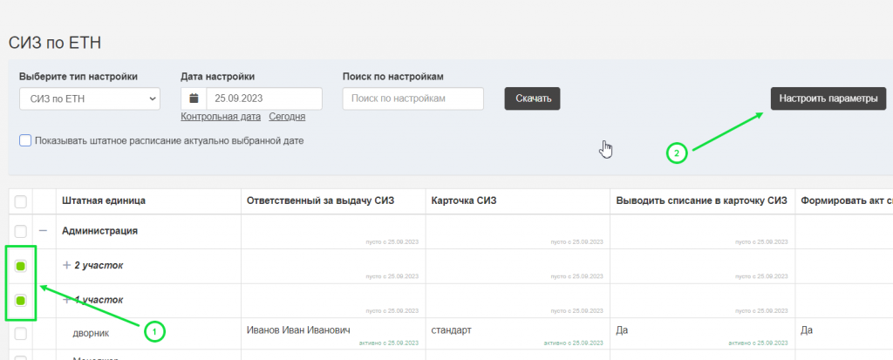This screenshot has height=360, width=893.
Task: Uncheck the 1 участок row checkbox
Action: pyautogui.click(x=21, y=300)
